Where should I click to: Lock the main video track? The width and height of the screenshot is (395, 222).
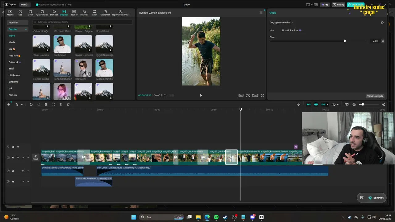click(13, 158)
